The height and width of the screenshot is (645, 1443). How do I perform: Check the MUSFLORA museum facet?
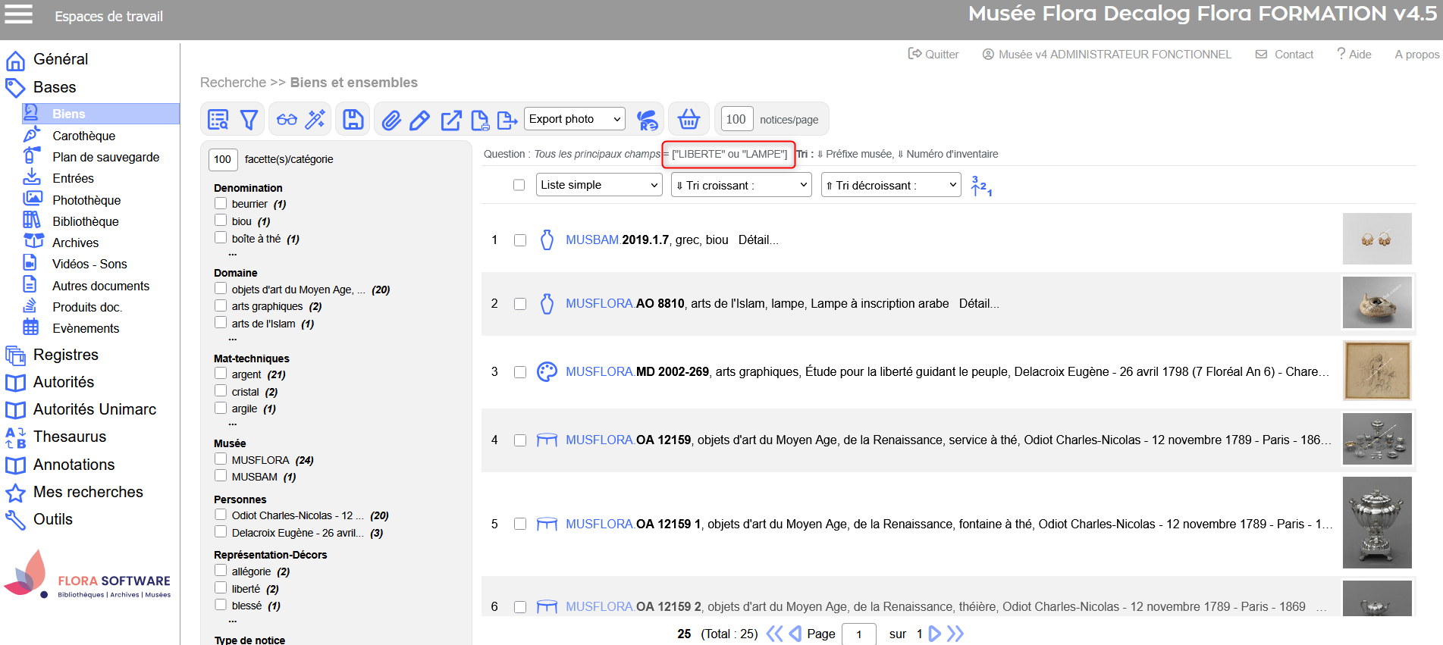[x=221, y=459]
